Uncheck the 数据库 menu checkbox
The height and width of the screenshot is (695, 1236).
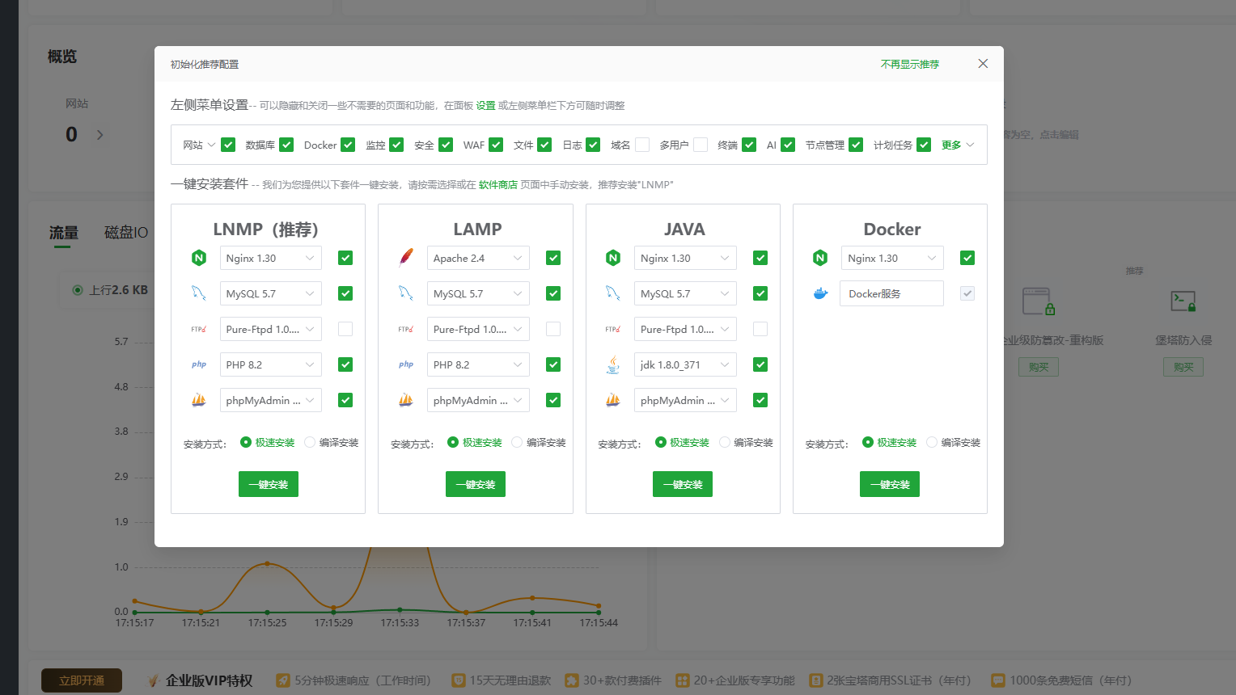pyautogui.click(x=286, y=145)
